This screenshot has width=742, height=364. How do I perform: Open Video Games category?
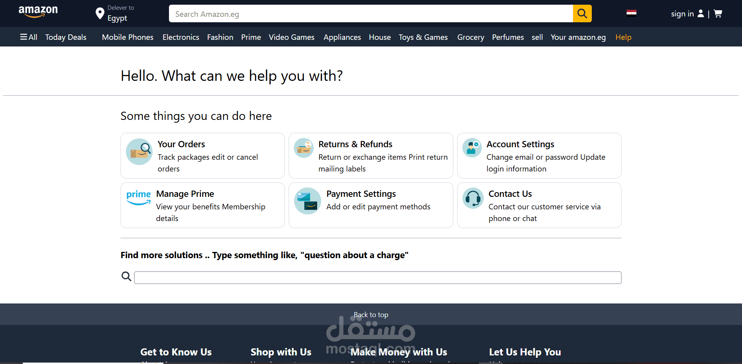pos(291,37)
